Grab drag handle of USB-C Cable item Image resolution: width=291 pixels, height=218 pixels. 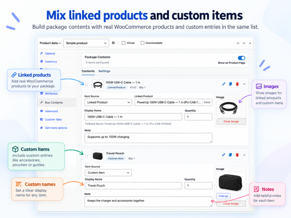(87, 85)
